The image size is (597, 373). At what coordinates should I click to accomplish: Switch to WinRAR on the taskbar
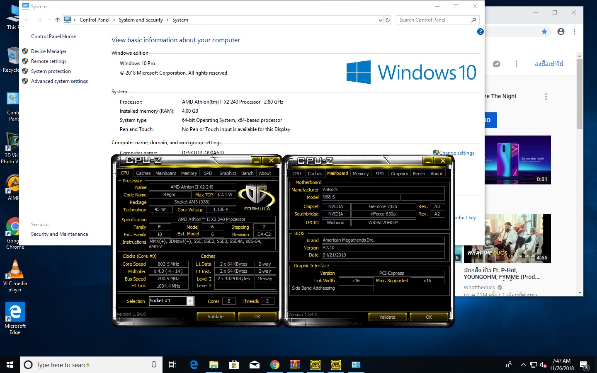pos(295,365)
